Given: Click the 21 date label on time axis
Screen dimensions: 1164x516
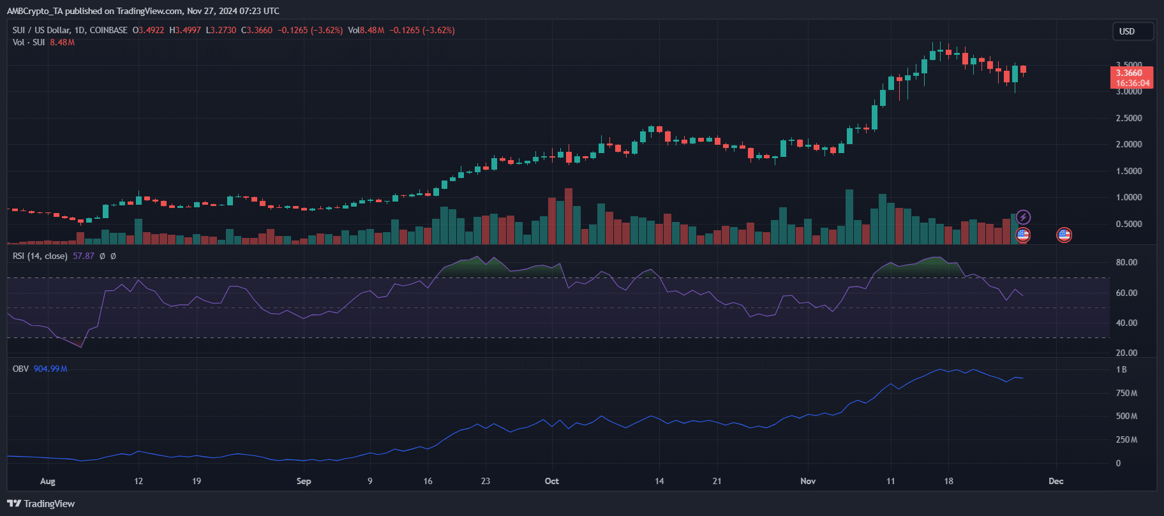Looking at the screenshot, I should [717, 481].
